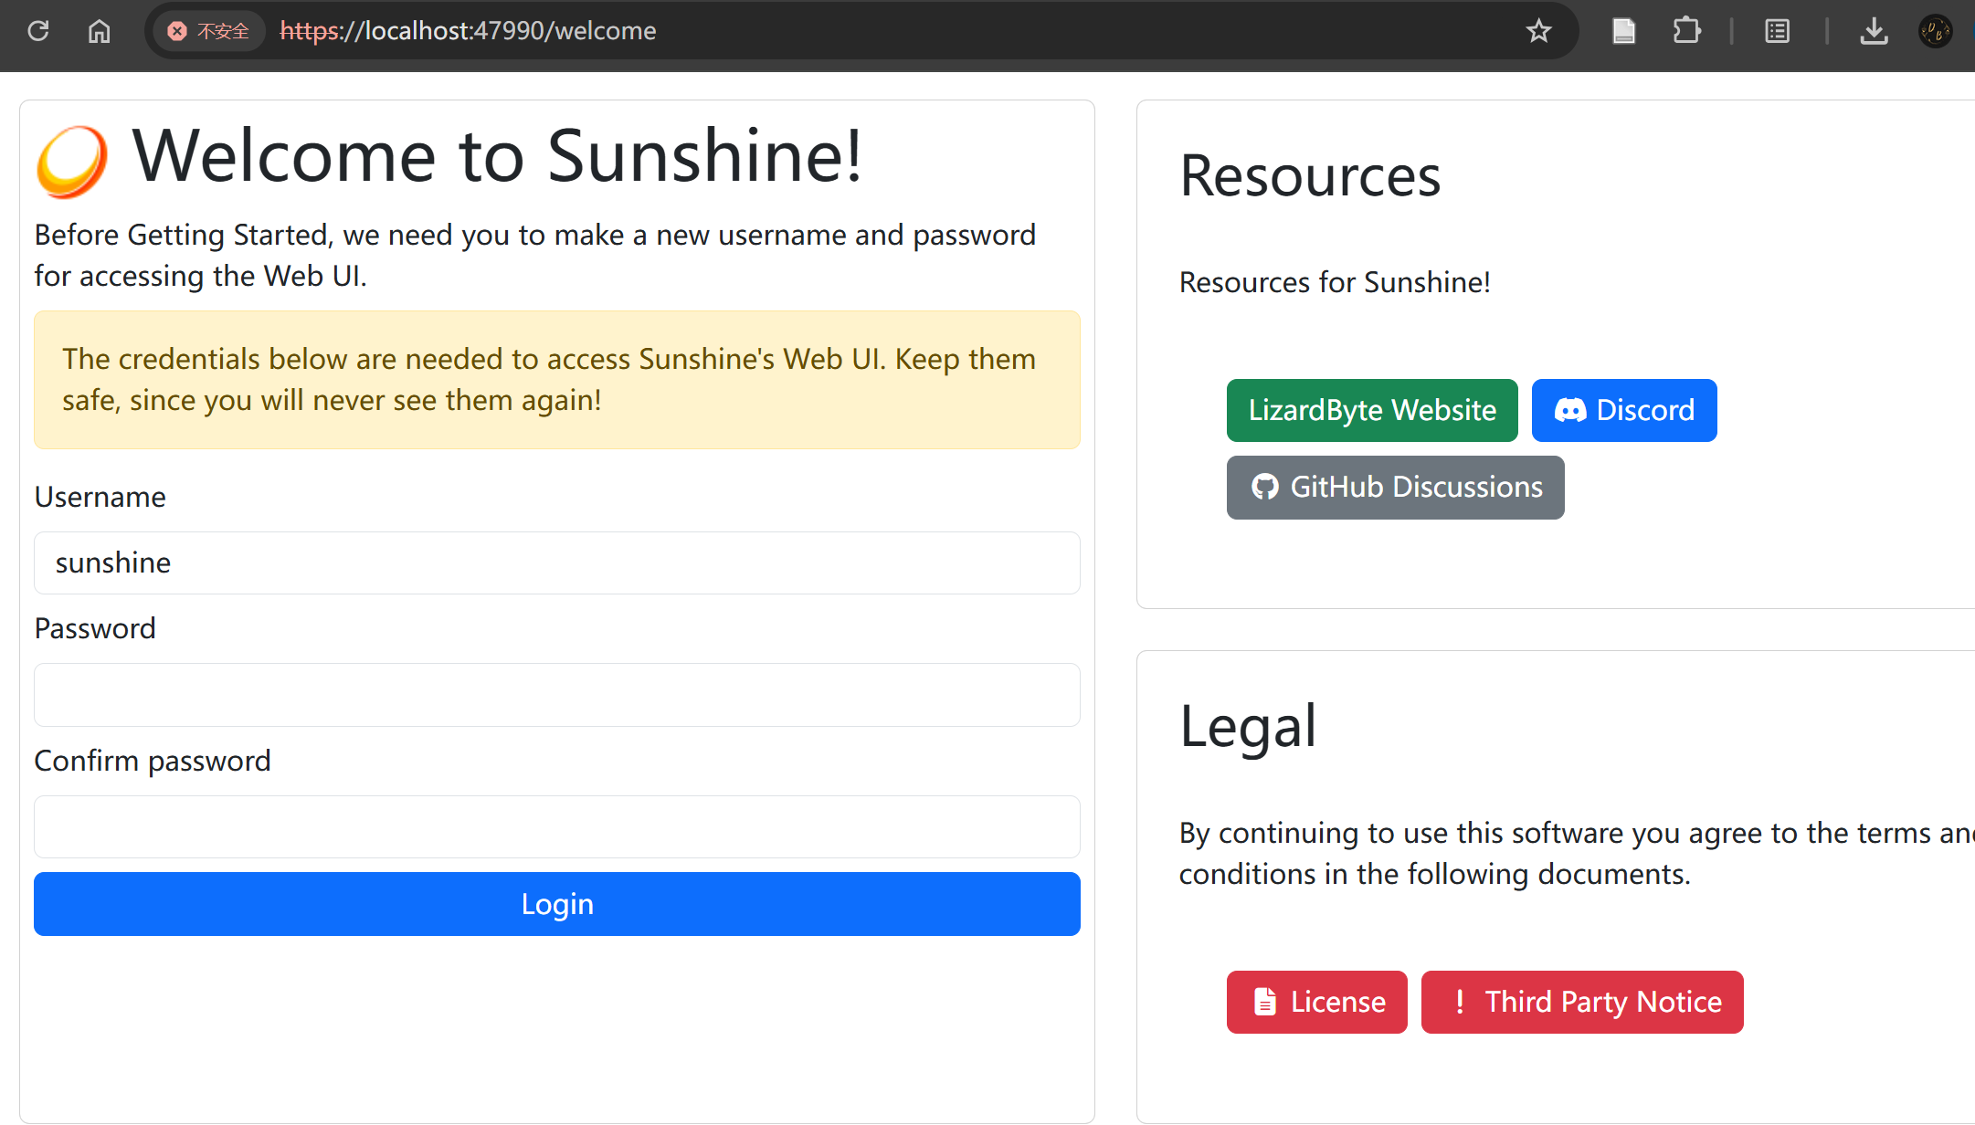
Task: Click the bookmark star icon
Action: [1538, 31]
